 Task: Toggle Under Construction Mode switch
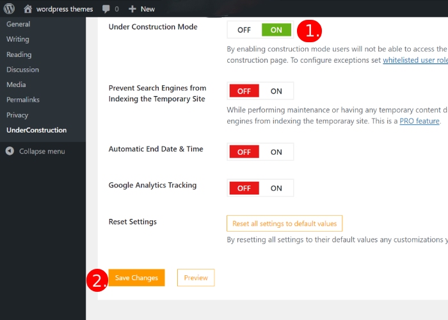click(x=260, y=30)
